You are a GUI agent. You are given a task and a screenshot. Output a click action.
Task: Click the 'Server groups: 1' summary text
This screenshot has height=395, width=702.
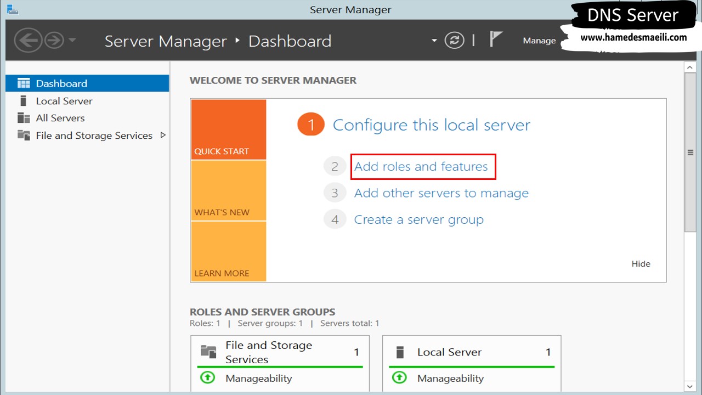(270, 324)
